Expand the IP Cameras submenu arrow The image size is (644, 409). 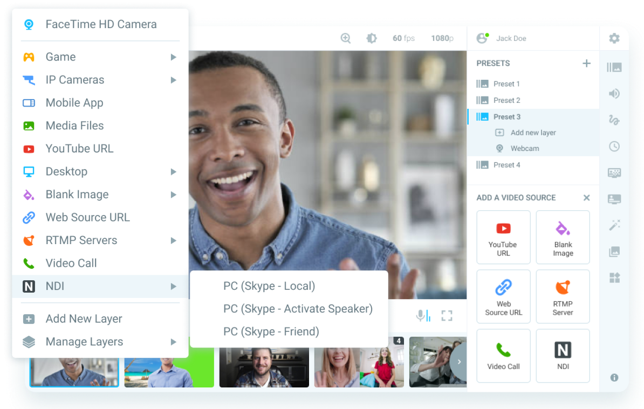[173, 80]
